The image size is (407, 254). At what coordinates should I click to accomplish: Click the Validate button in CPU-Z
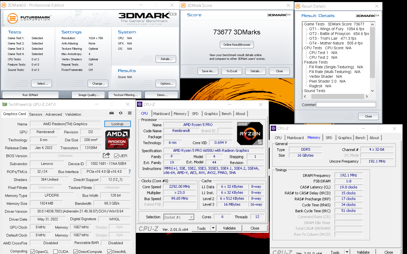pyautogui.click(x=229, y=228)
